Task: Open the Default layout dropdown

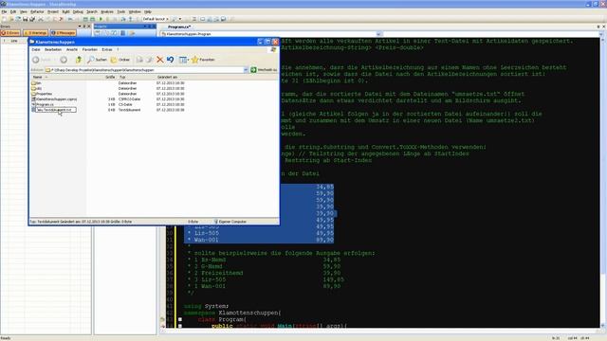Action: (156, 19)
